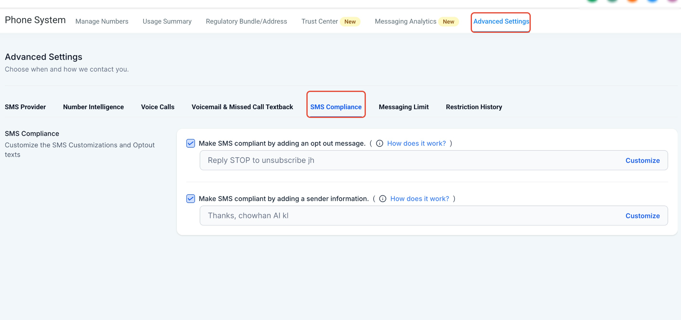
Task: Open 'How does it work?' for sender information
Action: click(x=420, y=199)
